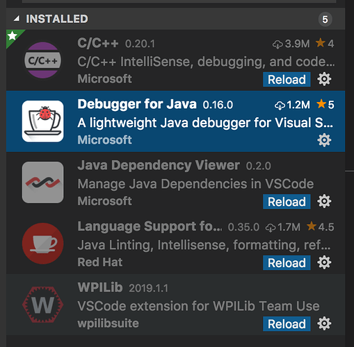Screen dimensions: 354x347
Task: Click the wpilibsuite publisher name
Action: (108, 323)
